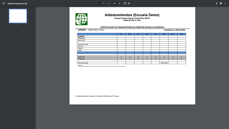
Task: Click the 'Ingles' subject row
Action: click(x=131, y=51)
